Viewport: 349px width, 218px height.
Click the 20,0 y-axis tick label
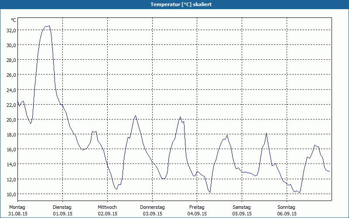click(11, 119)
